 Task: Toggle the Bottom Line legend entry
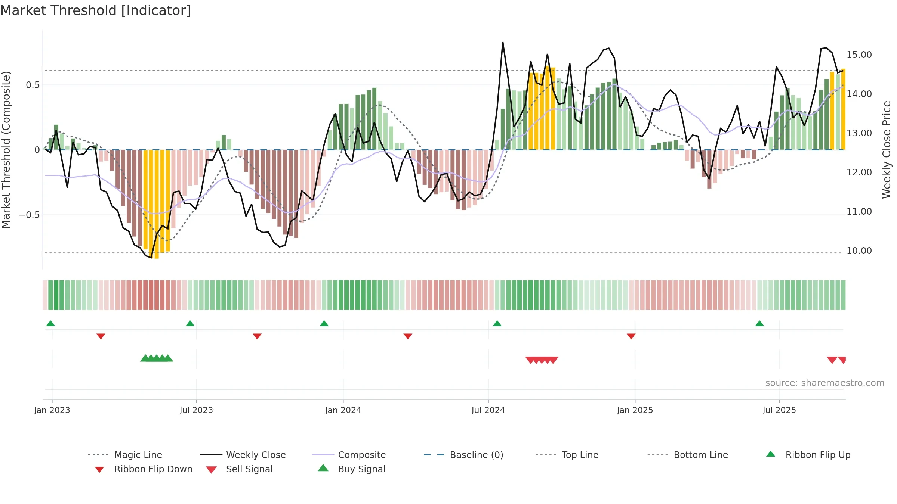point(688,455)
